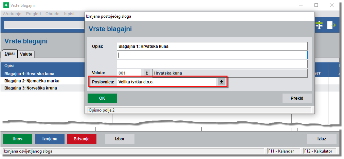Image resolution: width=344 pixels, height=159 pixels.
Task: Focus the second empty Opisi field
Action: coord(212,55)
